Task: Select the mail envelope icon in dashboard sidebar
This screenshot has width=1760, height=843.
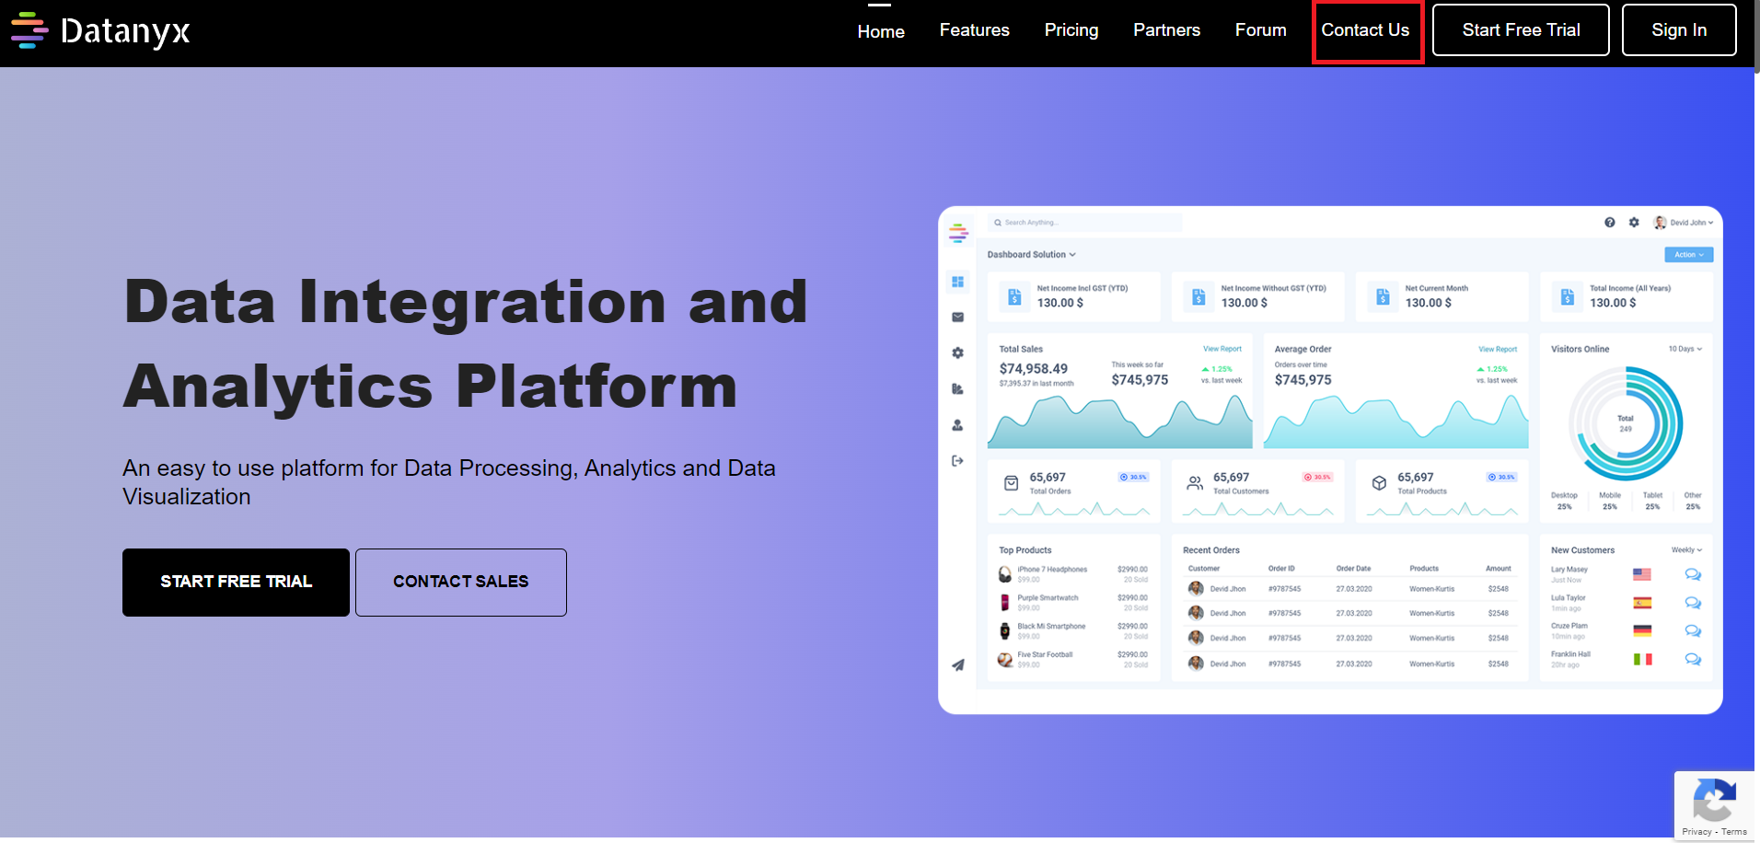Action: point(957,318)
